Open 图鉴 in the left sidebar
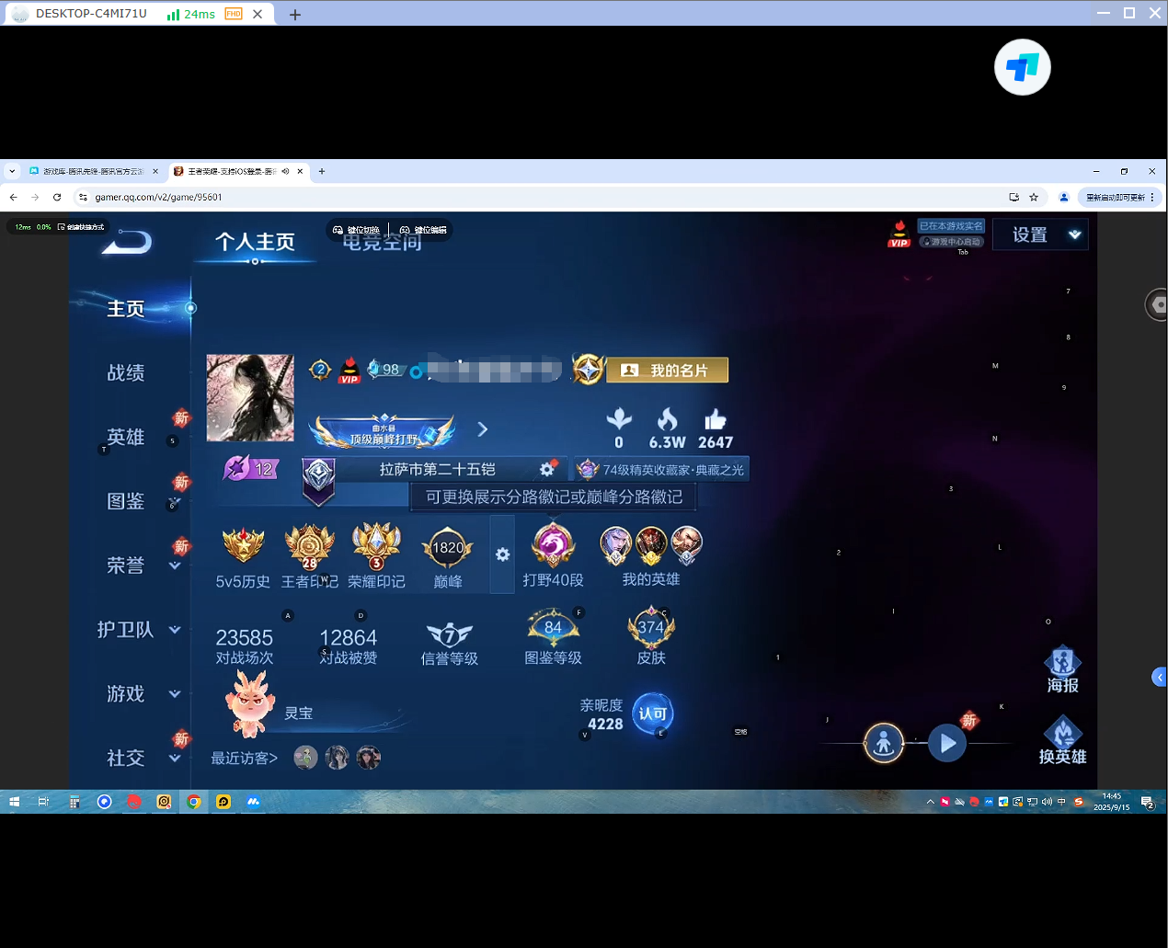The height and width of the screenshot is (948, 1168). (x=126, y=502)
